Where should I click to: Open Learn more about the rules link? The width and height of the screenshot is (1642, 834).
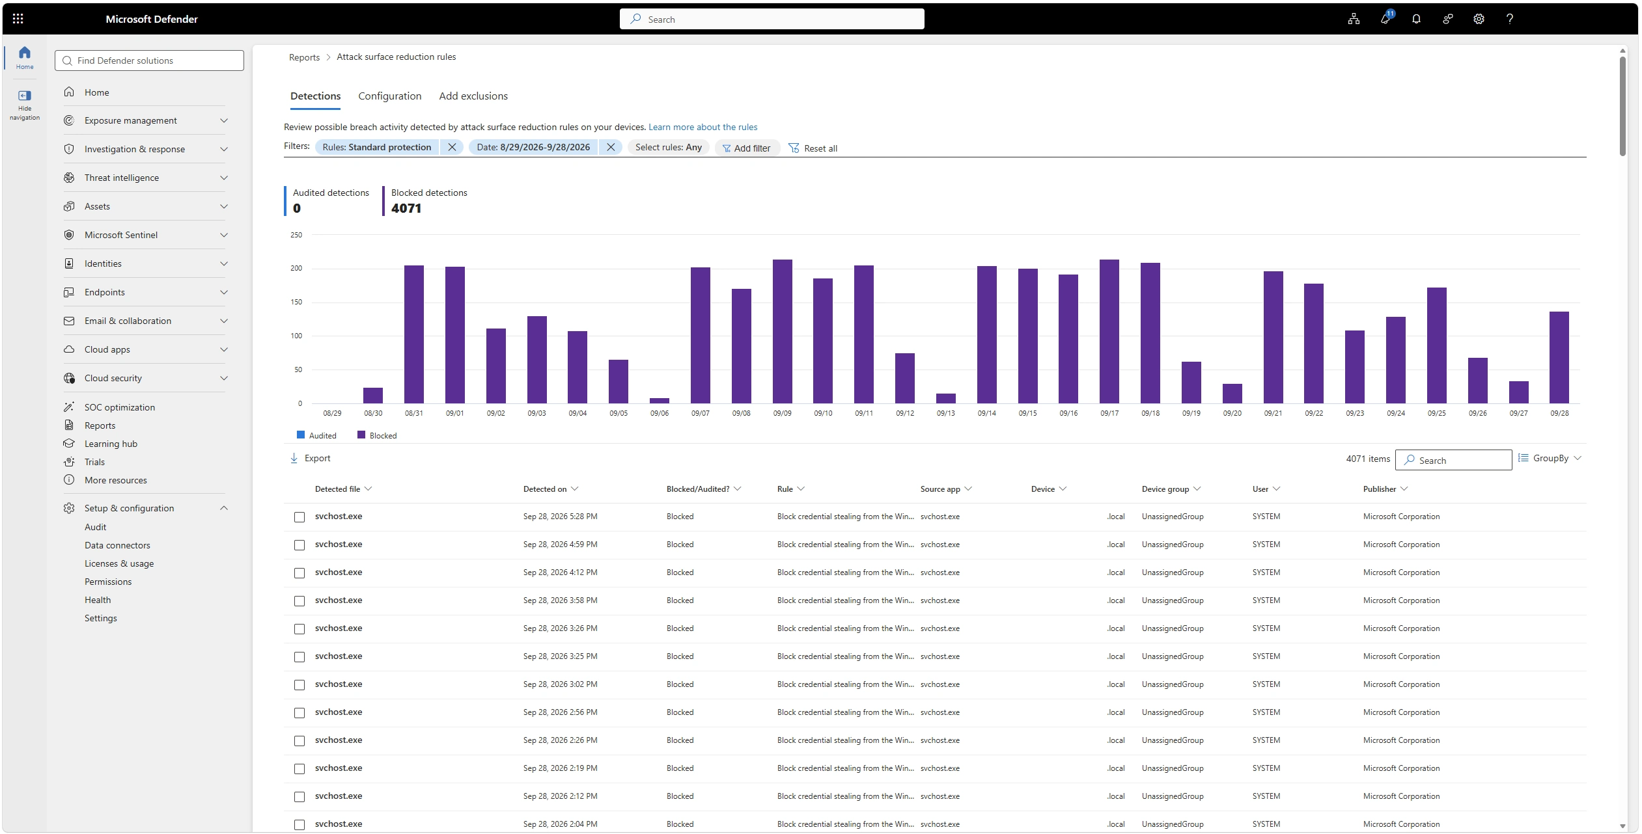tap(703, 127)
